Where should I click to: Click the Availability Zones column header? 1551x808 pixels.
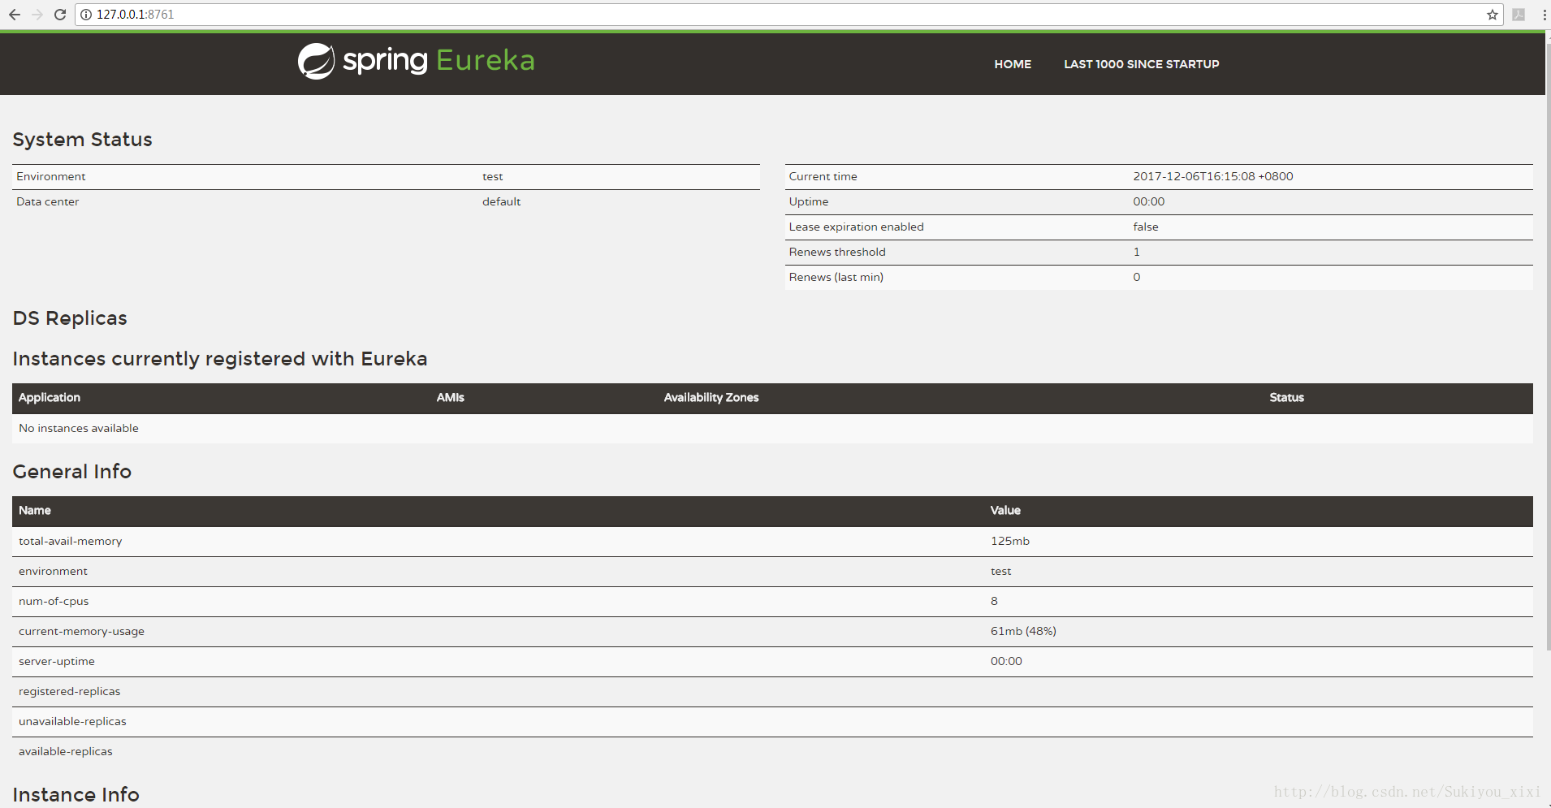711,397
